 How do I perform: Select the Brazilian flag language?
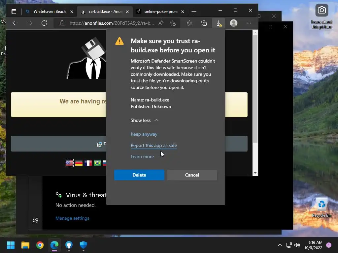[x=97, y=163]
